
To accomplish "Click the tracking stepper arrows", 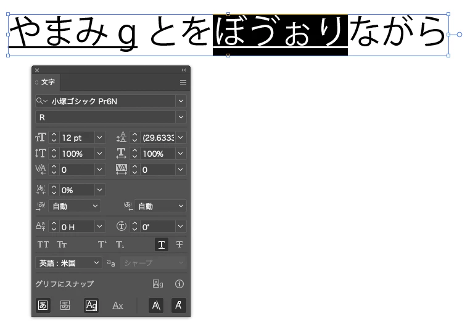I will click(134, 170).
